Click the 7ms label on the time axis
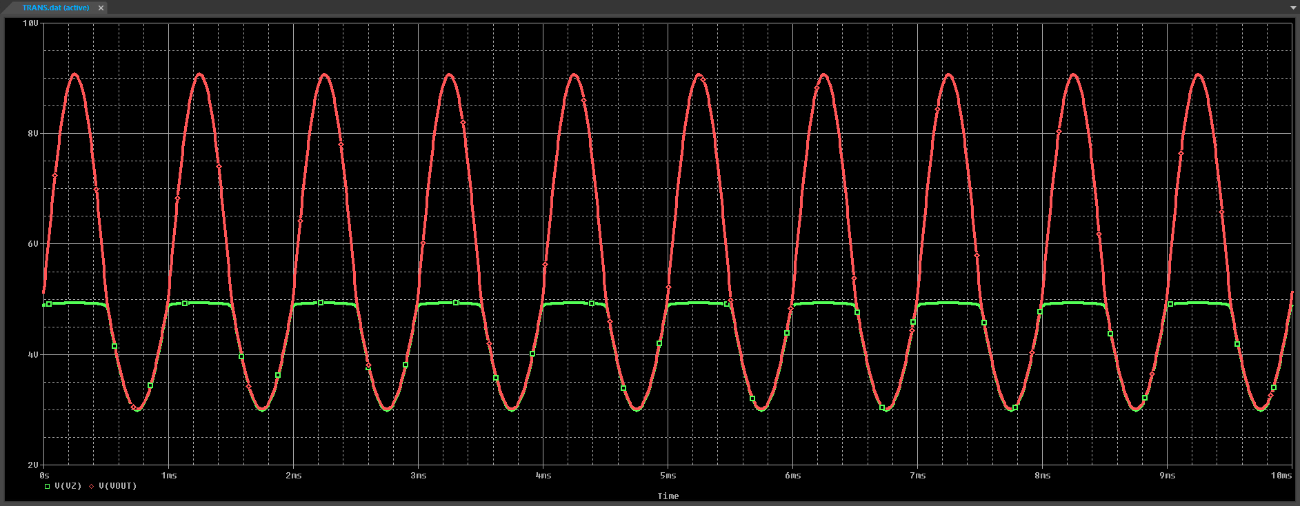Image resolution: width=1300 pixels, height=506 pixels. tap(918, 476)
